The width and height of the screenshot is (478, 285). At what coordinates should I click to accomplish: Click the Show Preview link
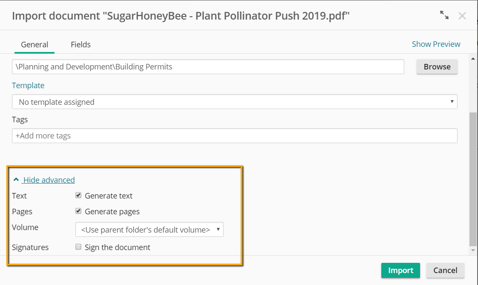pyautogui.click(x=436, y=44)
